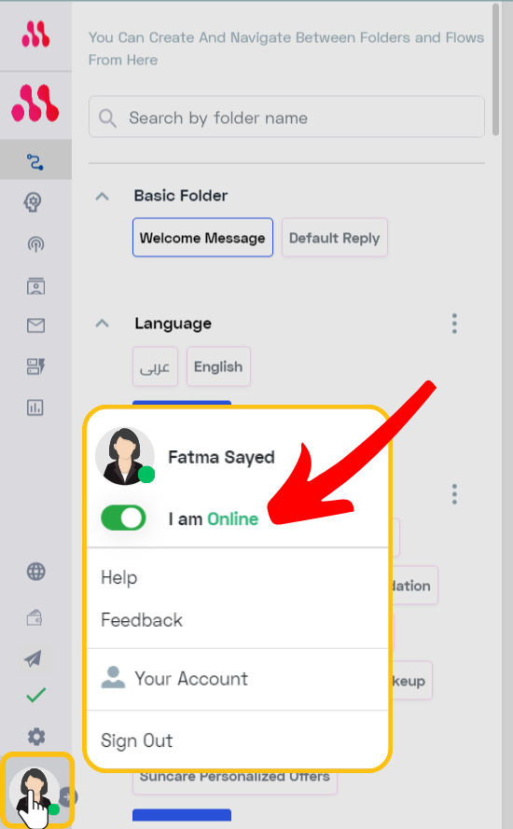Open the AI brain icon in the sidebar
This screenshot has height=829, width=513.
coord(33,202)
